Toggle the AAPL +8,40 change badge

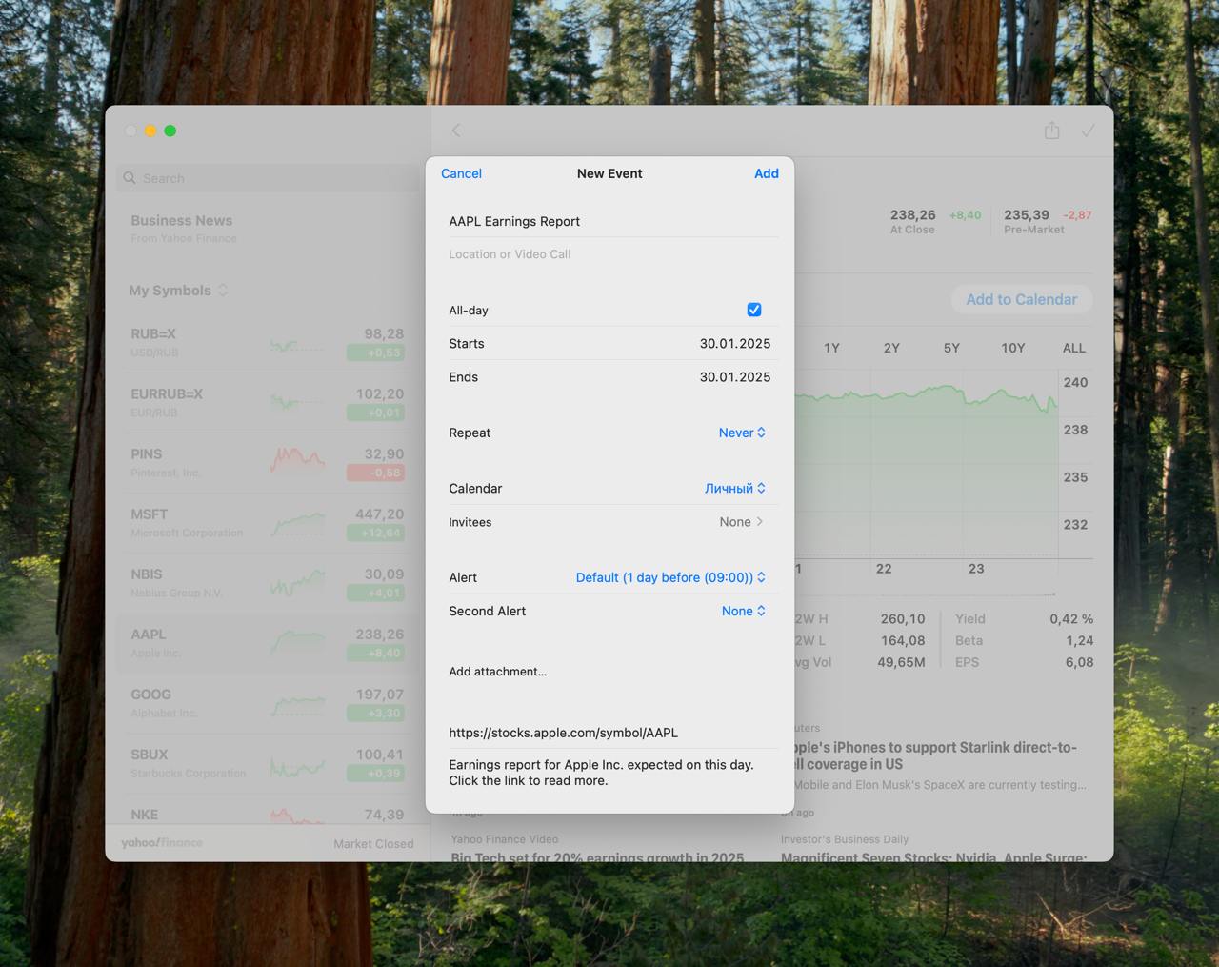(x=375, y=654)
